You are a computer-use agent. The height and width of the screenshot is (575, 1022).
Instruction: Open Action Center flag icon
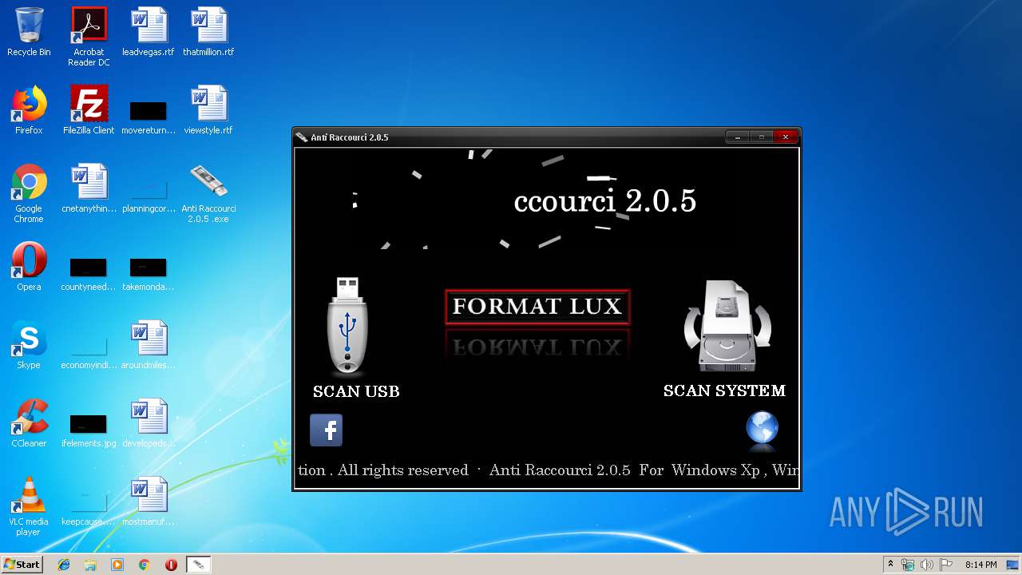(x=946, y=565)
